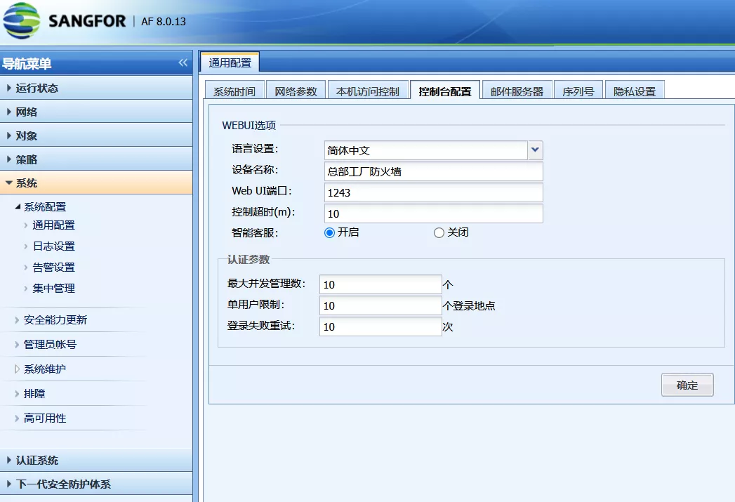The image size is (735, 502).
Task: Collapse the 系统 navigation section
Action: click(27, 183)
